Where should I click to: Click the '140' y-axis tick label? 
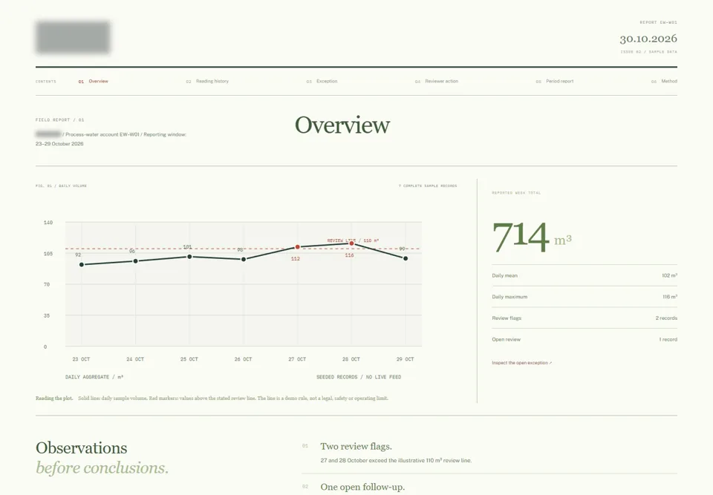[x=48, y=223]
